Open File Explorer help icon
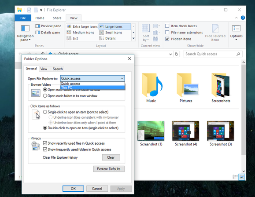 point(243,18)
